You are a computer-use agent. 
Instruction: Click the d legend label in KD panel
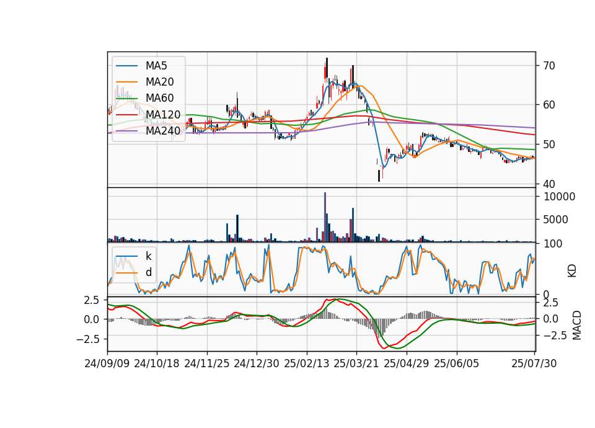[x=149, y=272]
